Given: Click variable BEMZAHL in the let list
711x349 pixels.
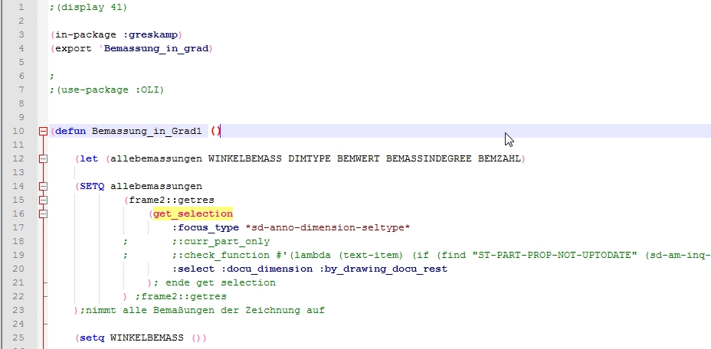Looking at the screenshot, I should (x=500, y=158).
